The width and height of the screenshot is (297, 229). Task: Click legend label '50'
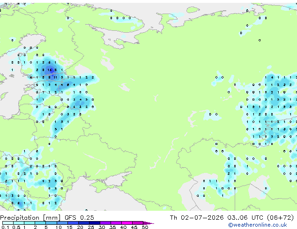tap(145, 227)
